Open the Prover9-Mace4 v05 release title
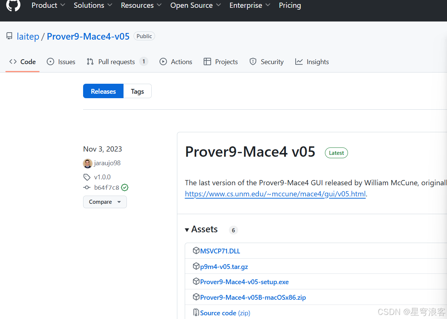This screenshot has height=319, width=447. (250, 152)
